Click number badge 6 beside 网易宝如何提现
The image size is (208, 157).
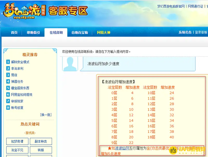click(8, 95)
